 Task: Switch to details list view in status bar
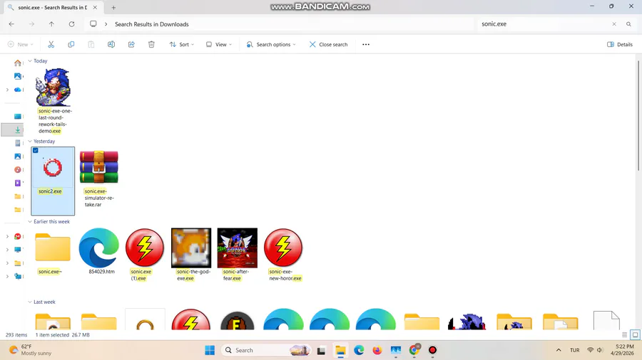pyautogui.click(x=624, y=334)
